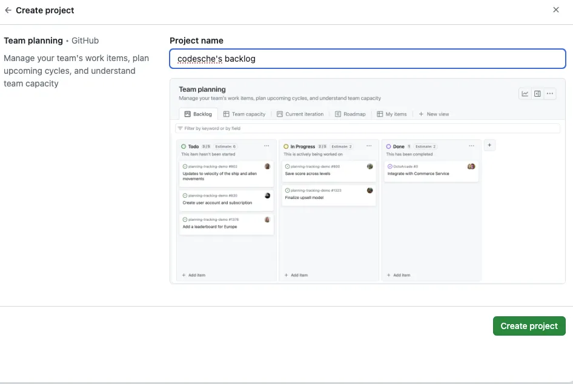573x384 pixels.
Task: Click the Done column status circle icon
Action: coord(388,146)
